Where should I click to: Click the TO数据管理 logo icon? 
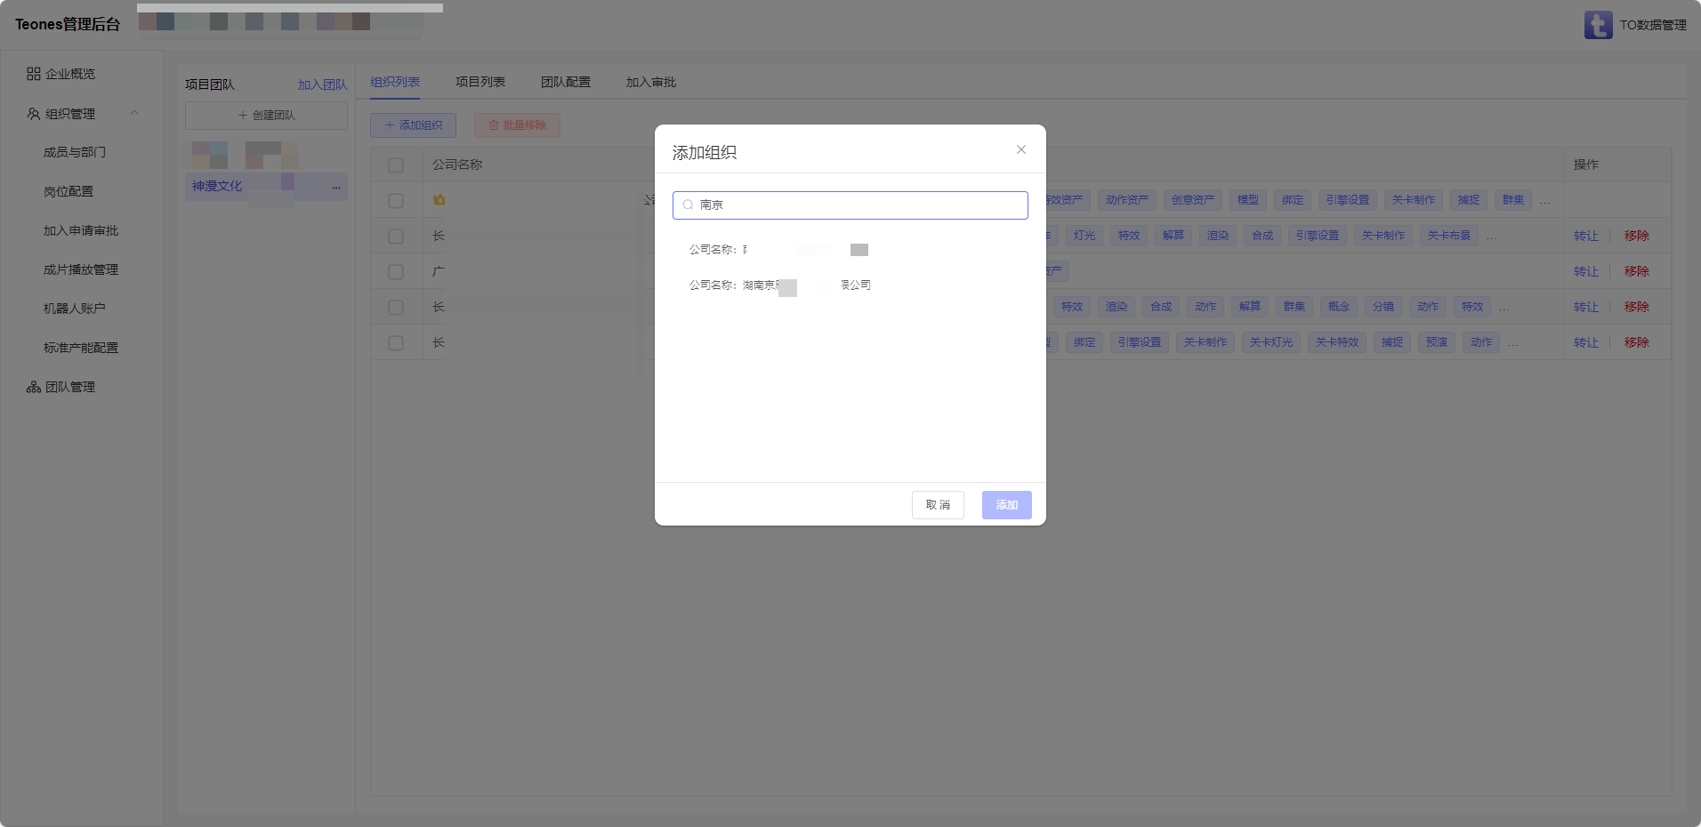point(1598,25)
